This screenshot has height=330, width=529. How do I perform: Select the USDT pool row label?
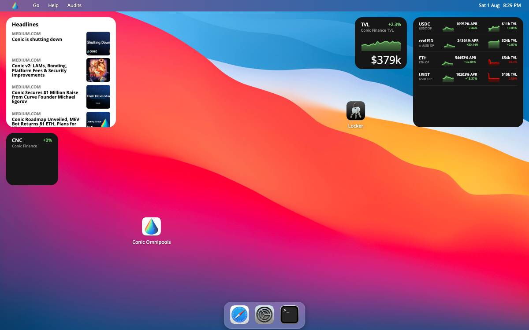[x=424, y=75]
